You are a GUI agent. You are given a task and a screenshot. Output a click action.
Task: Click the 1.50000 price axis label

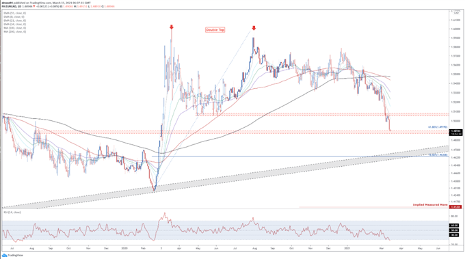tap(455, 121)
